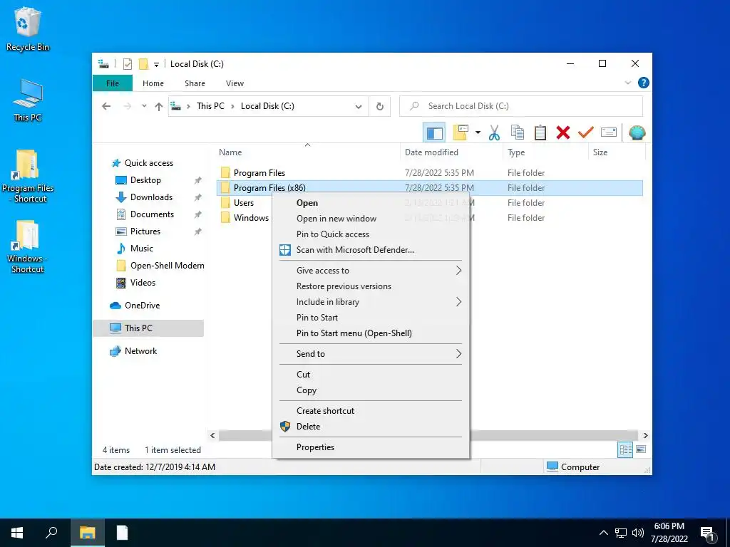Click taskbar Search magnifier icon
Screen dimensions: 730x547
[x=51, y=533]
